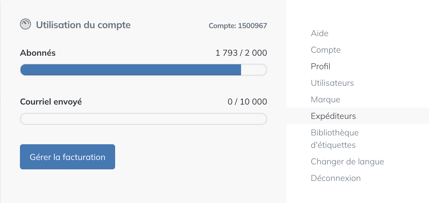Image resolution: width=429 pixels, height=203 pixels.
Task: Select the Expéditeurs menu item
Action: pyautogui.click(x=334, y=116)
